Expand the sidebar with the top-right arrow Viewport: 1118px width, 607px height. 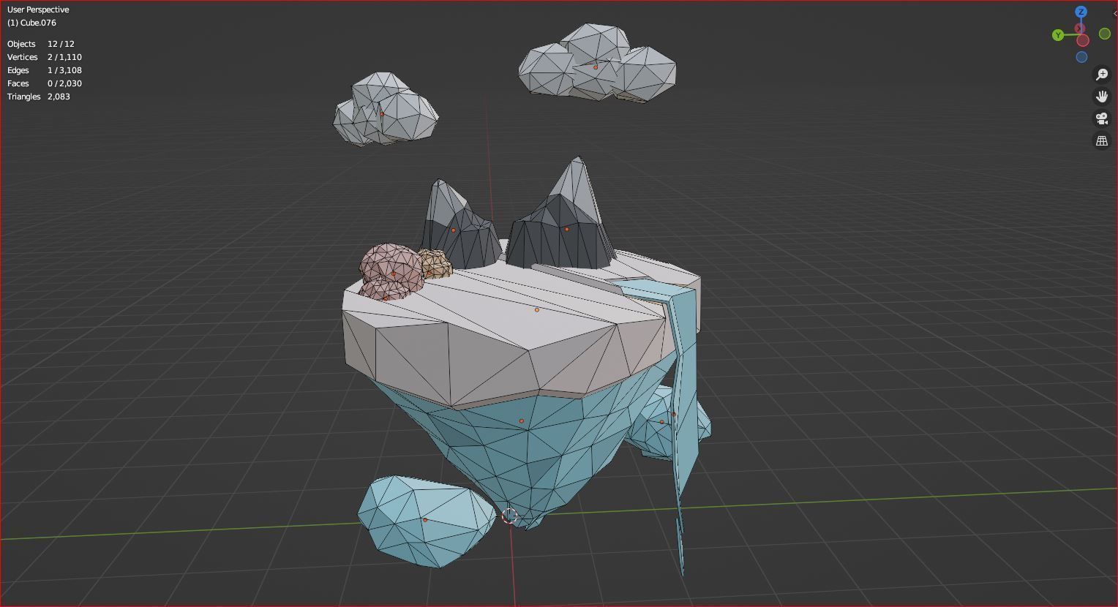tap(1114, 13)
